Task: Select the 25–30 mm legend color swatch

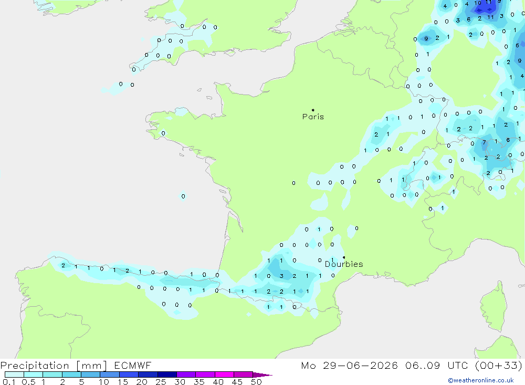Action: click(167, 374)
